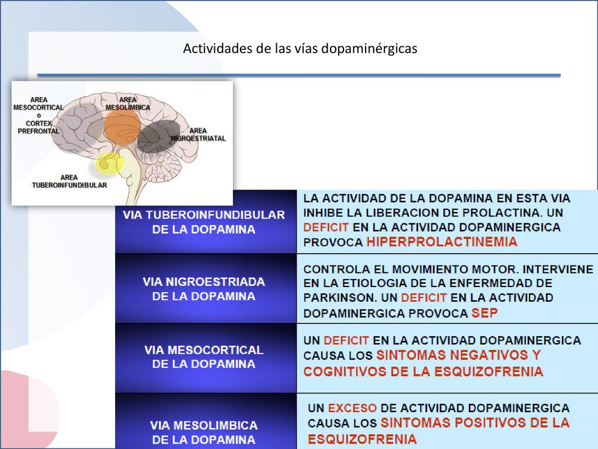
Task: Click the slide title 'Actividades de las vías dopaminérgicas'
Action: pos(300,49)
